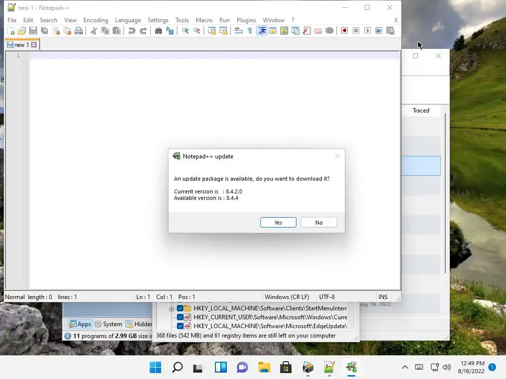Click the Save toolbar icon

click(33, 31)
